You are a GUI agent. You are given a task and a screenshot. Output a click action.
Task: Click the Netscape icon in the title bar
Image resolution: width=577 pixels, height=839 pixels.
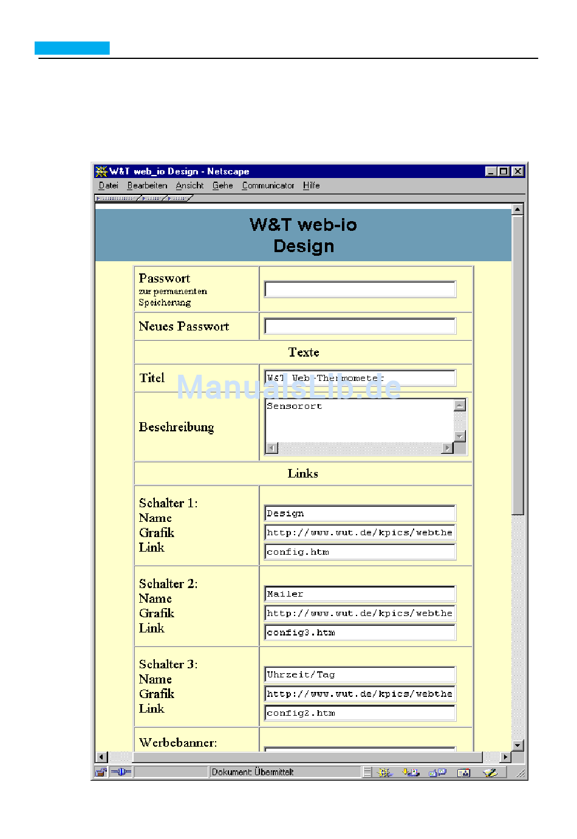(x=101, y=171)
